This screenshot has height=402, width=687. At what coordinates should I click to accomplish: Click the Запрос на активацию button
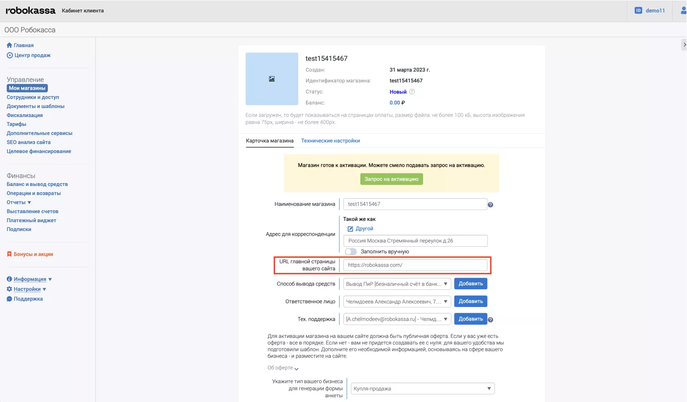click(391, 179)
